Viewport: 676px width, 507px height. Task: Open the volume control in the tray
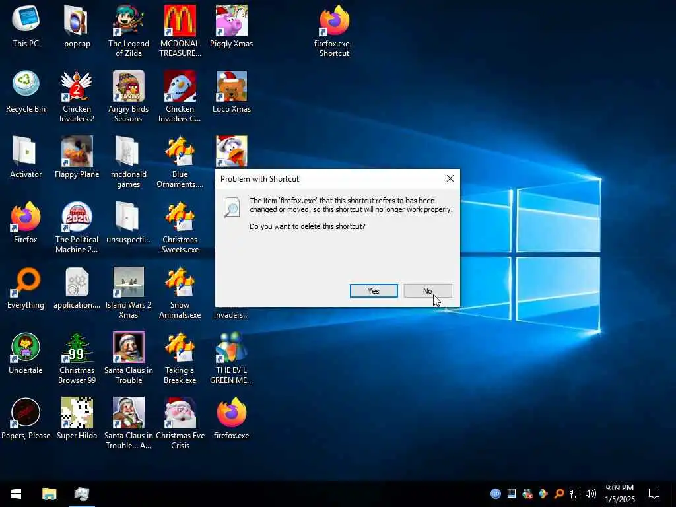pyautogui.click(x=591, y=494)
